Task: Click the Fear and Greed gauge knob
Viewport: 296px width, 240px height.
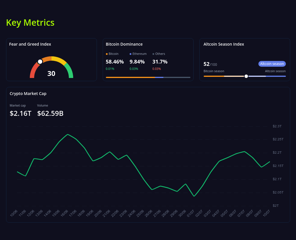Action: point(40,62)
